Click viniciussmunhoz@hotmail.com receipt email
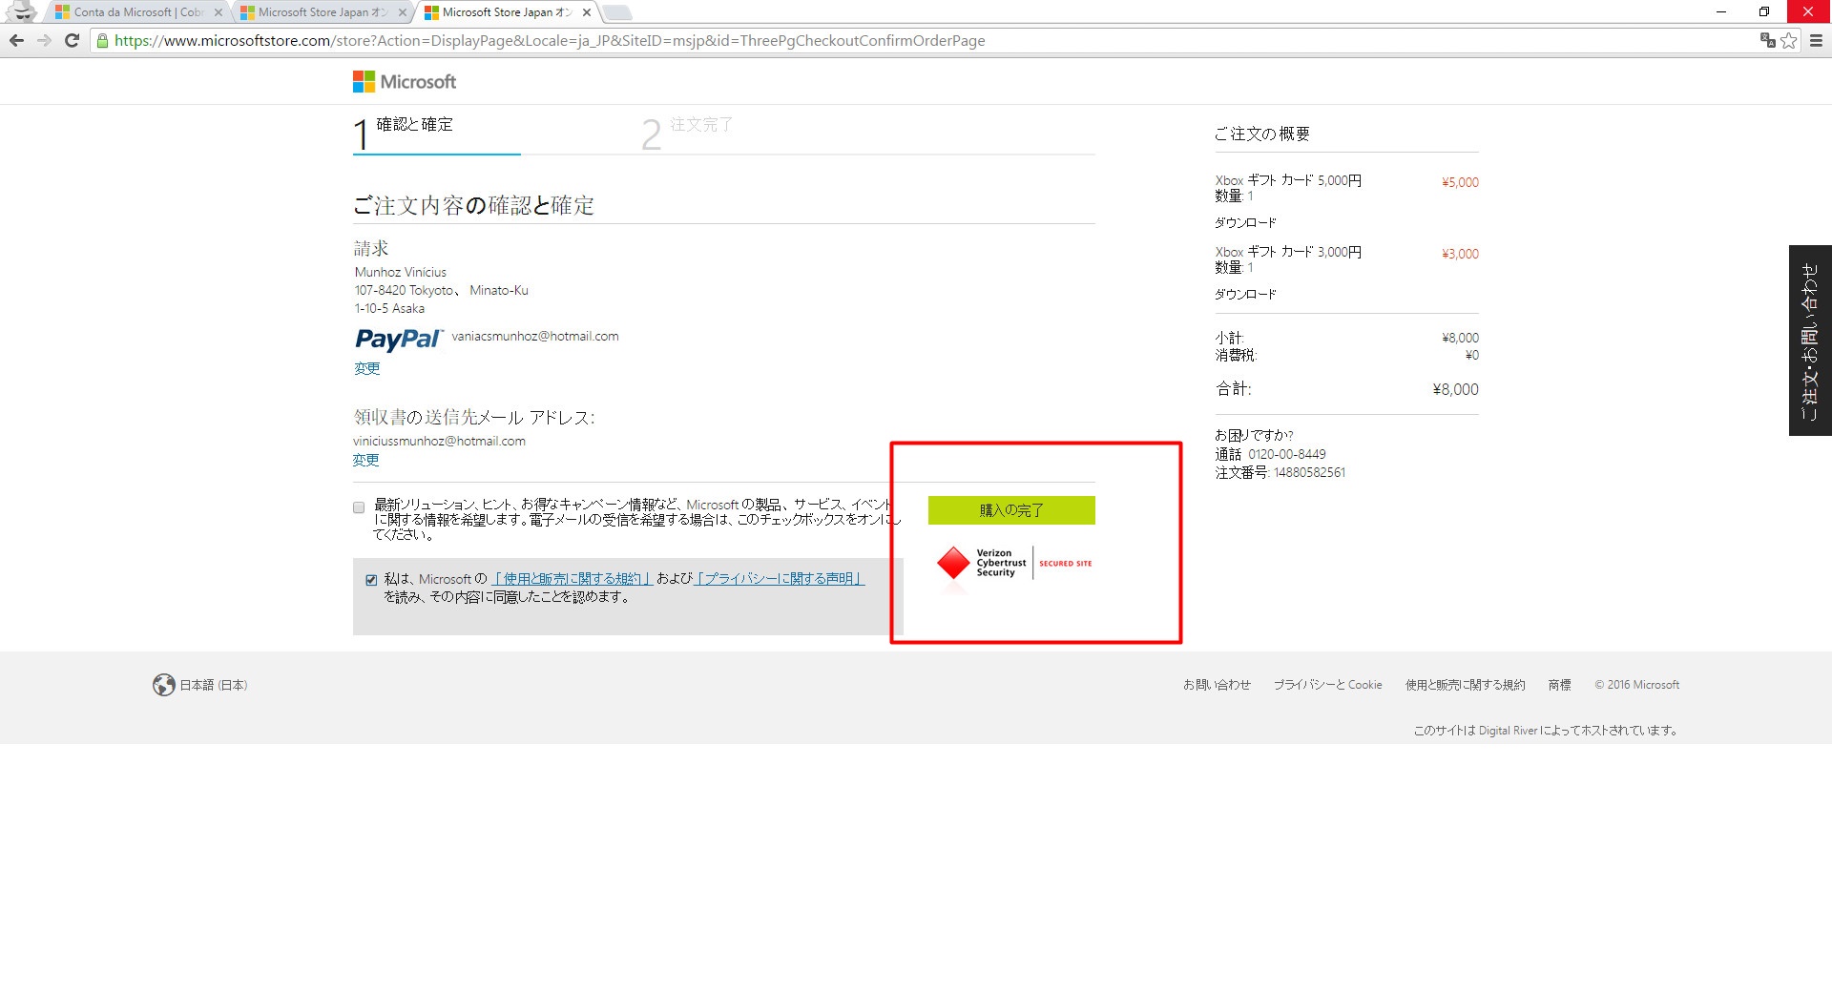This screenshot has width=1832, height=992. pyautogui.click(x=439, y=441)
